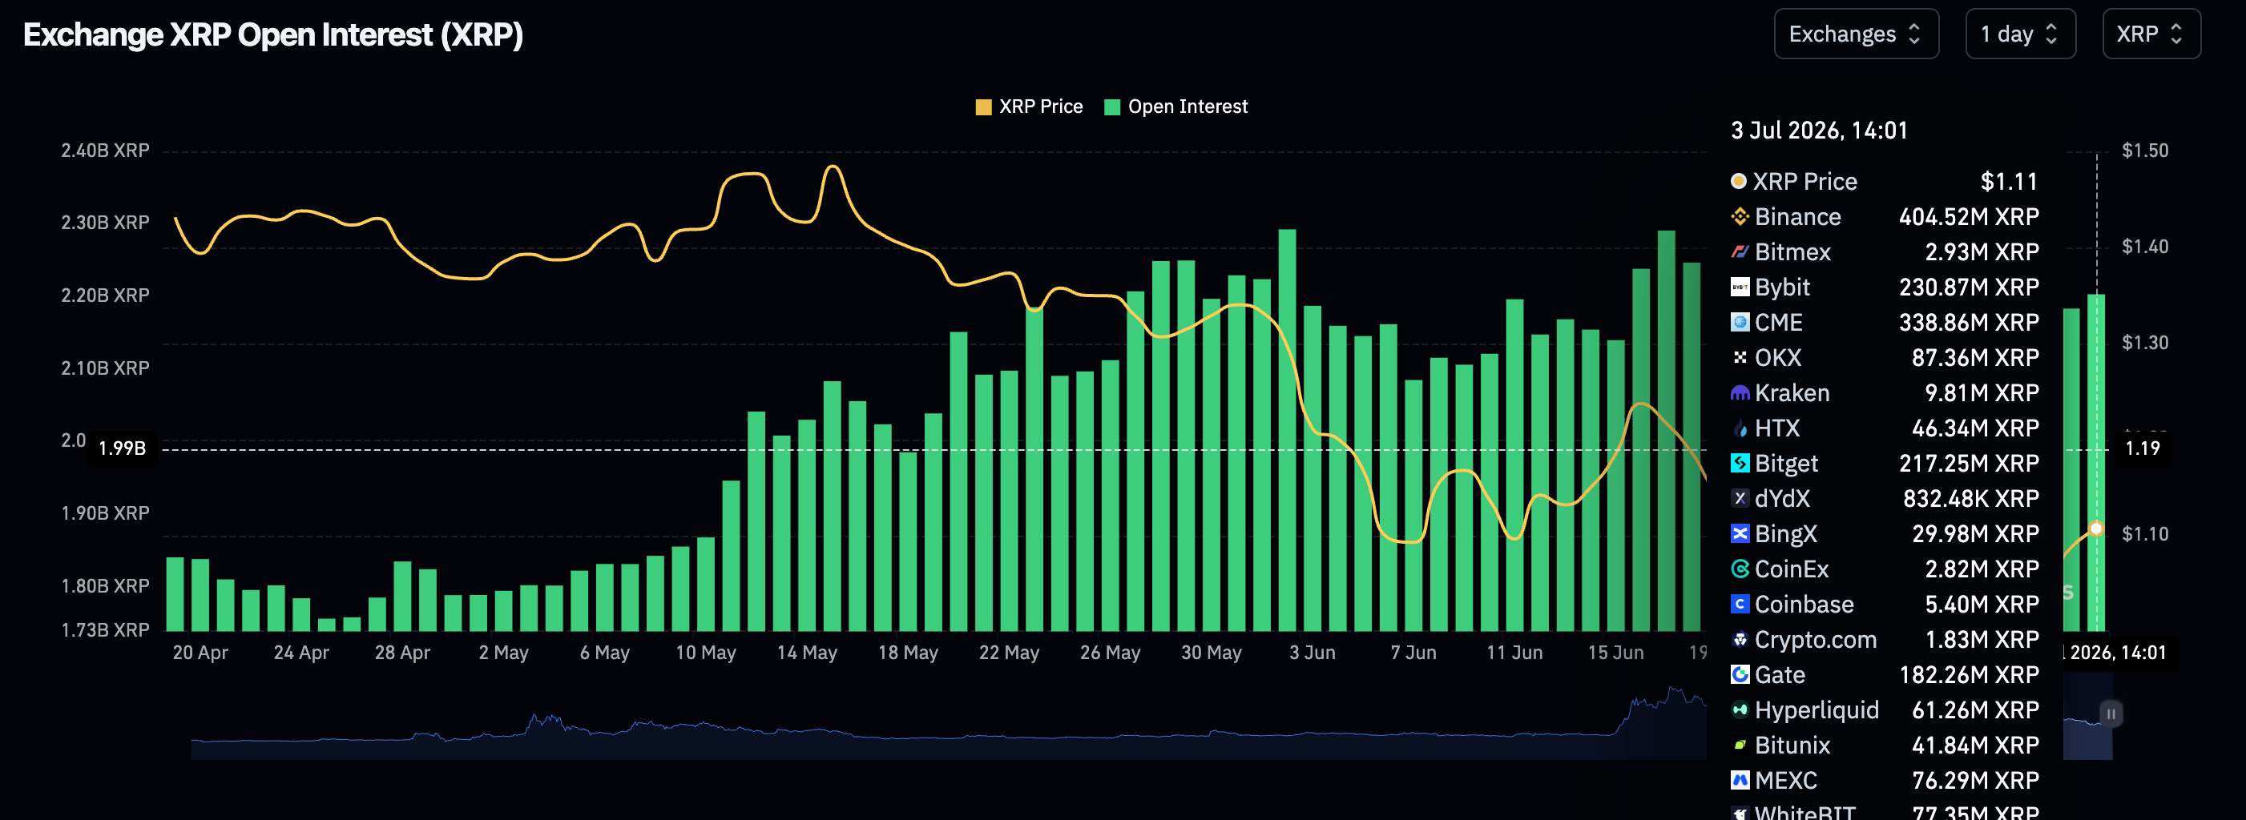
Task: Click the Coinbase icon in tooltip
Action: 1740,604
